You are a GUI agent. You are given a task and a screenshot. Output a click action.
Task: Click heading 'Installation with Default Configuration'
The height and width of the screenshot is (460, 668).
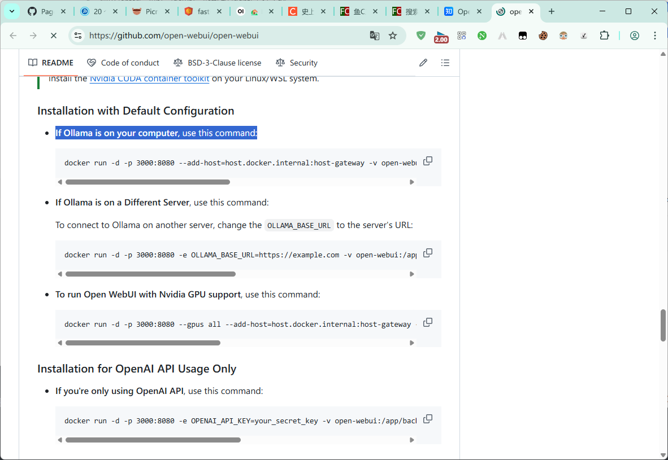[x=136, y=111]
